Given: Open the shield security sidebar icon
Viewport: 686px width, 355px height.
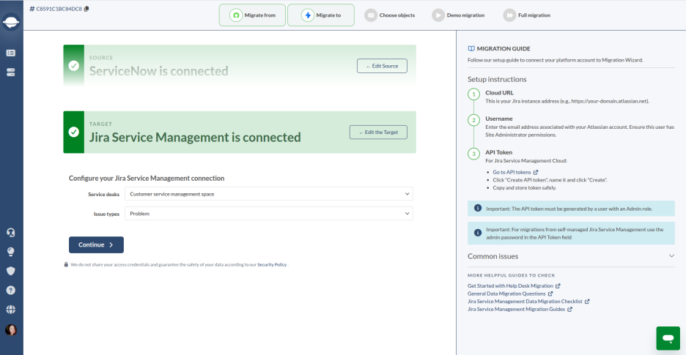Looking at the screenshot, I should click(11, 271).
